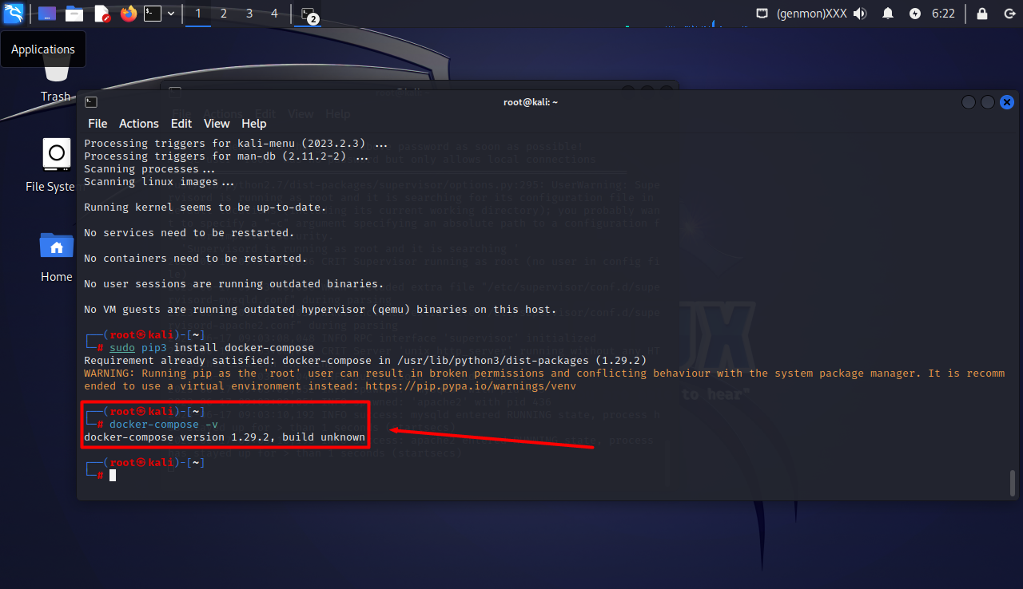The width and height of the screenshot is (1023, 589).
Task: Click 'No VM guests are running outdated' line
Action: click(x=320, y=310)
